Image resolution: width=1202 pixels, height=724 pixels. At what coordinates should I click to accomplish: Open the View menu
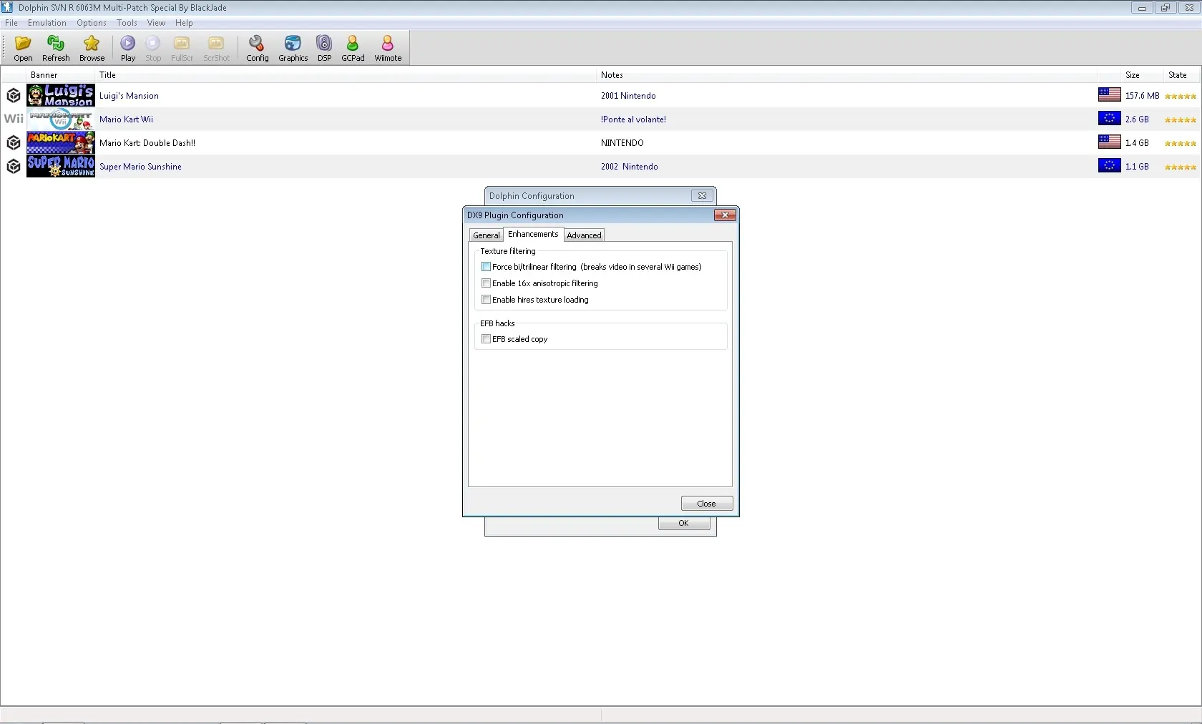156,23
